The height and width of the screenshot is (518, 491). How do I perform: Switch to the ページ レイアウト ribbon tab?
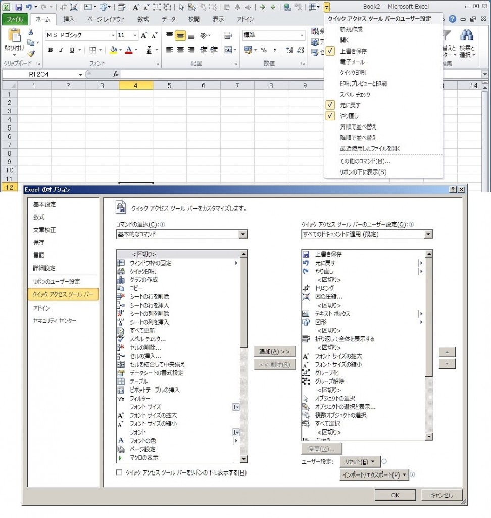point(106,19)
